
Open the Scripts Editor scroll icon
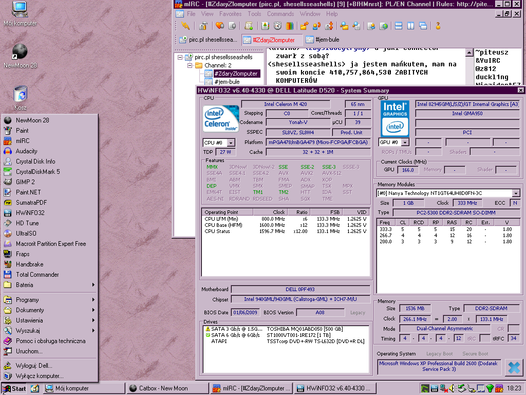pos(249,26)
